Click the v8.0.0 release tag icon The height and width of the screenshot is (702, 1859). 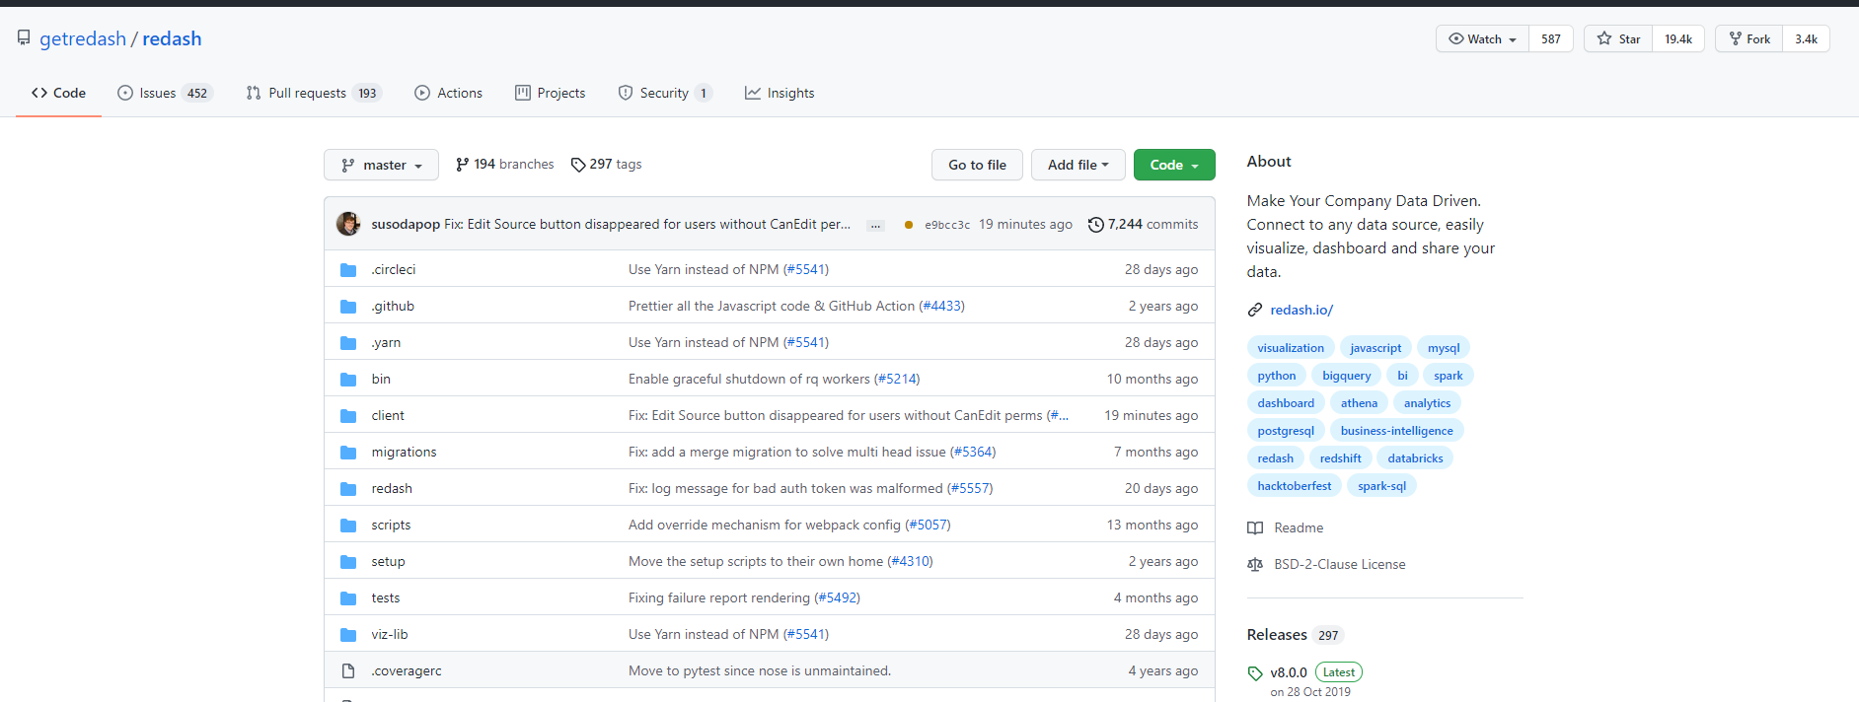pos(1255,673)
